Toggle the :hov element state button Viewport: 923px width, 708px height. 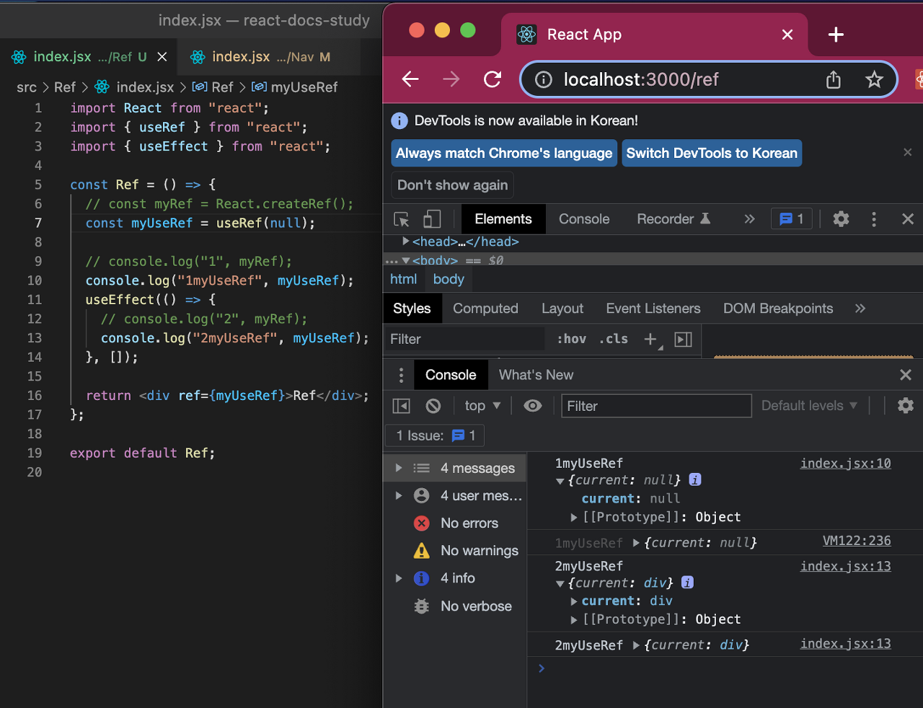pyautogui.click(x=571, y=339)
